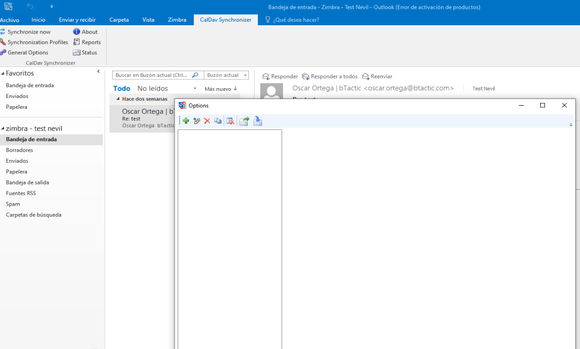580x349 pixels.
Task: Click Reenviar in reading pane
Action: [377, 76]
